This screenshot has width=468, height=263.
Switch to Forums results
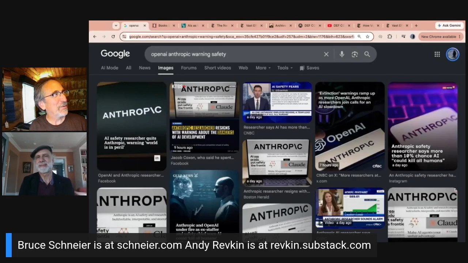point(189,68)
